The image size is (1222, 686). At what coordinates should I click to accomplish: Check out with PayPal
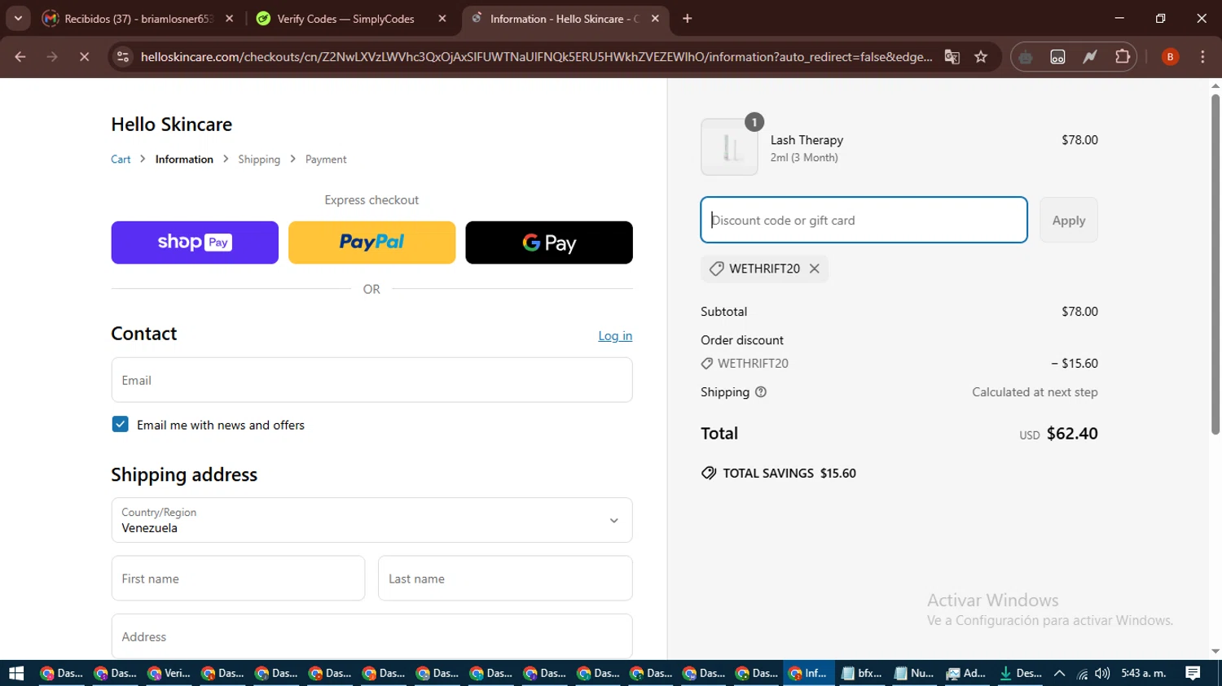(371, 243)
